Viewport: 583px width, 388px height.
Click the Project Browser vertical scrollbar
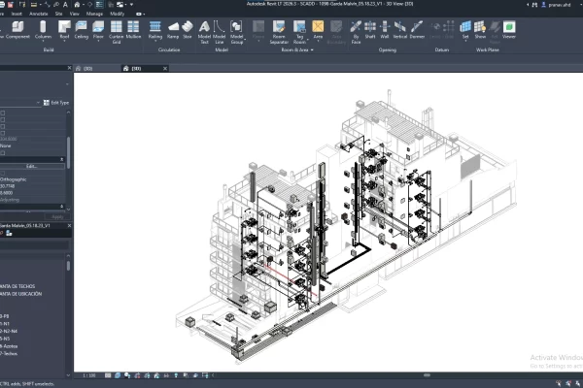click(68, 266)
